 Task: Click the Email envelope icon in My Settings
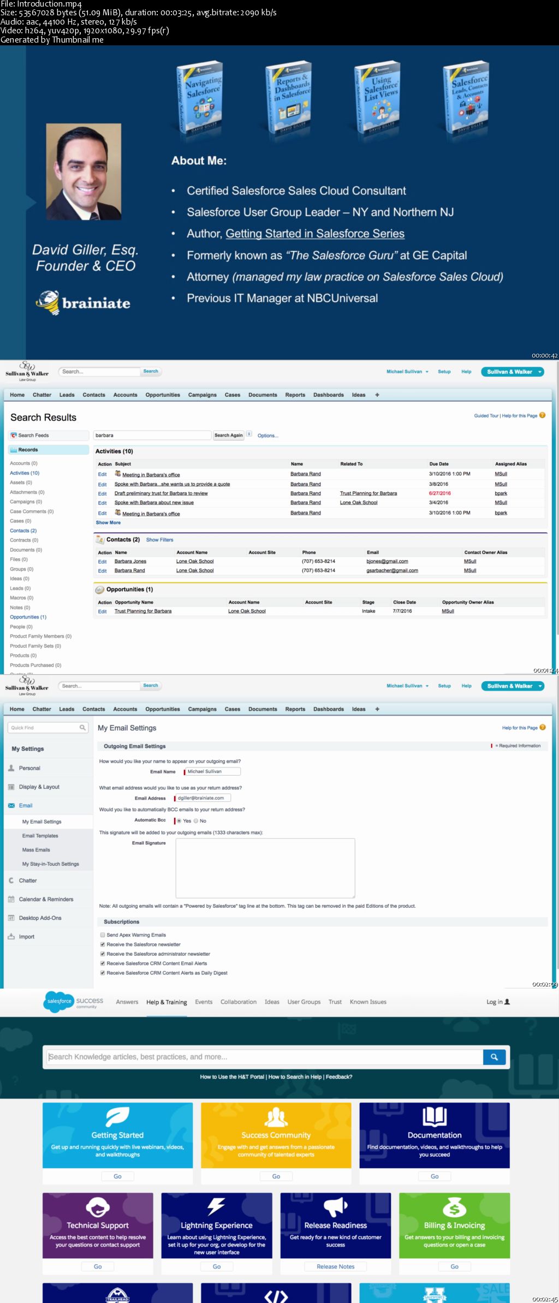[x=11, y=805]
